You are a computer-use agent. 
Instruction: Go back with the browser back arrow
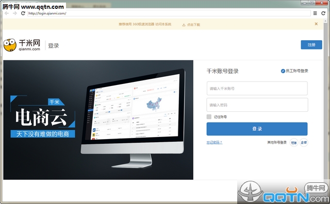(7, 13)
